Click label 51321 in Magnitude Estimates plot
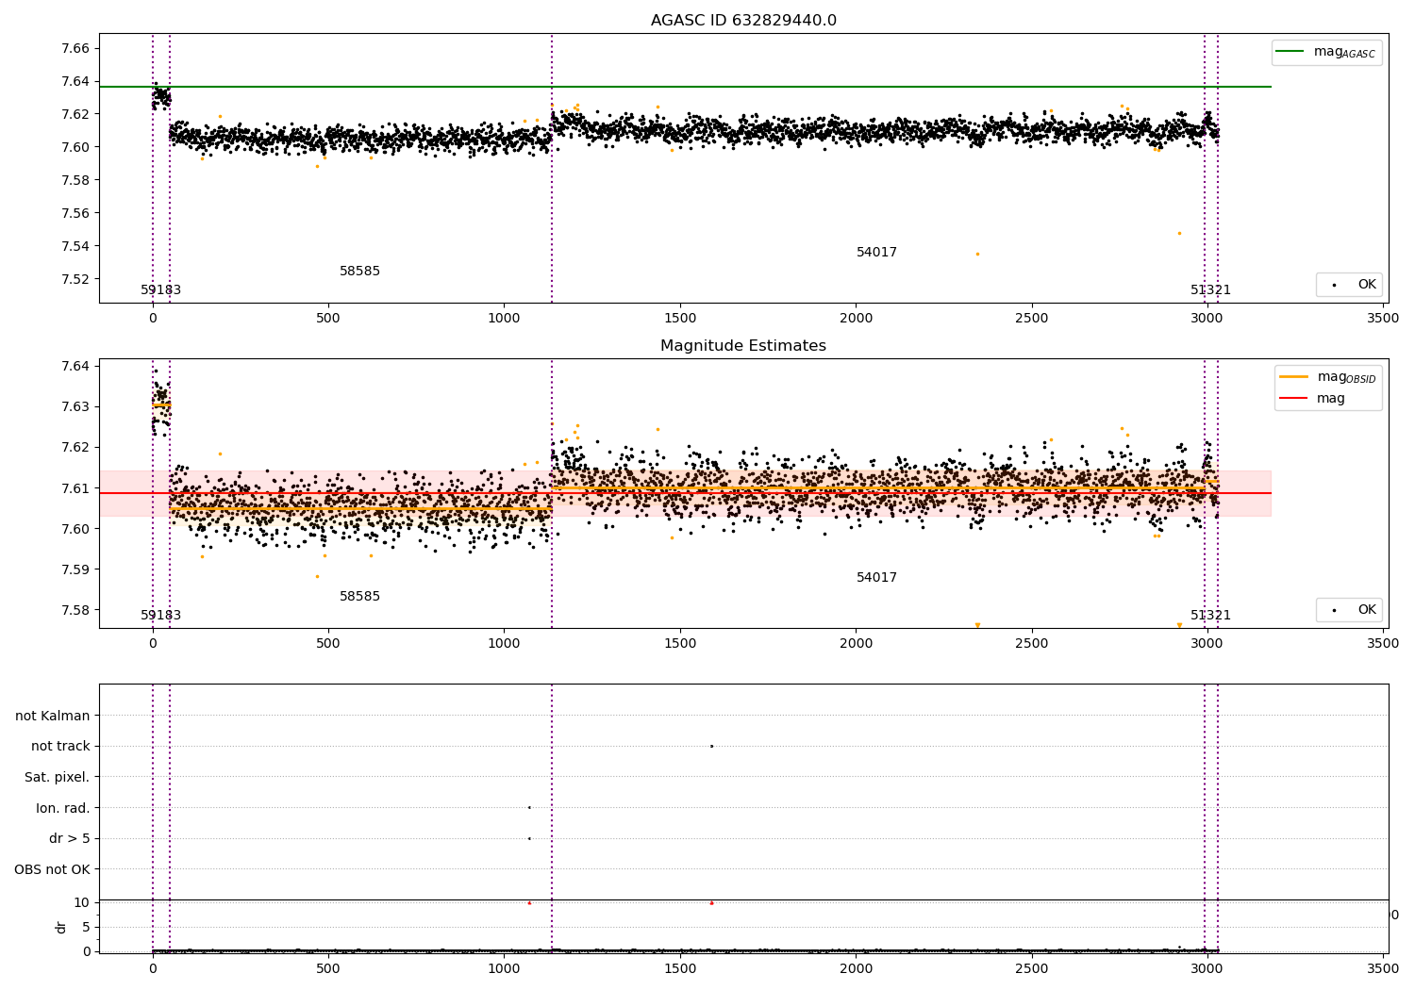This screenshot has height=990, width=1415. coord(1210,616)
